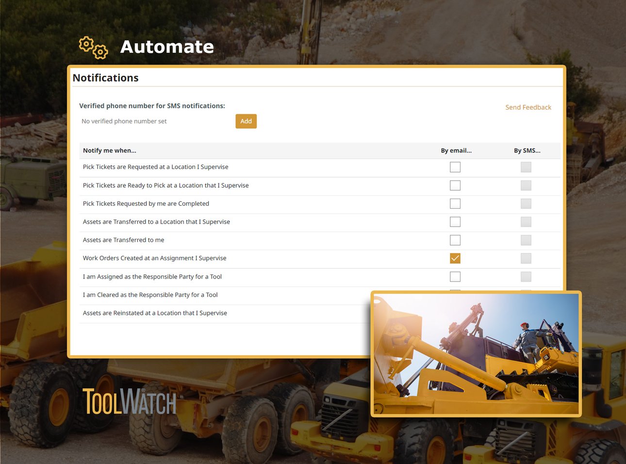
Task: Open the Send Feedback link
Action: [x=528, y=107]
